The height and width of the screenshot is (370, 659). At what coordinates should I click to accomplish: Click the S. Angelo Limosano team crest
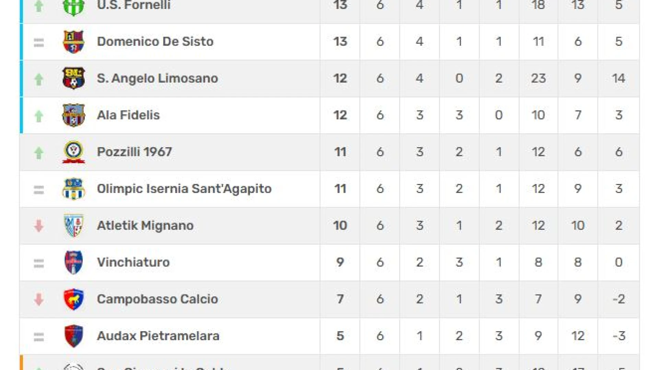(73, 78)
